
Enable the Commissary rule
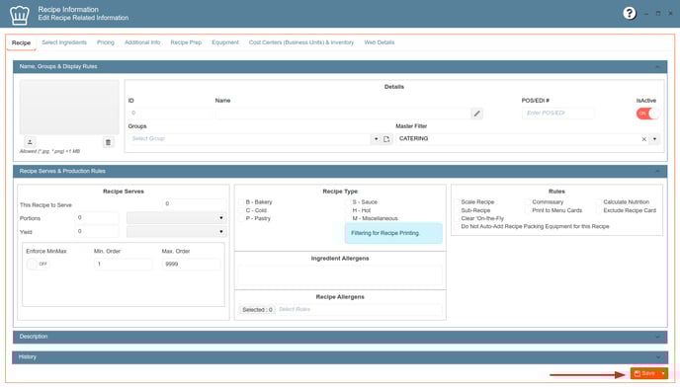click(528, 202)
